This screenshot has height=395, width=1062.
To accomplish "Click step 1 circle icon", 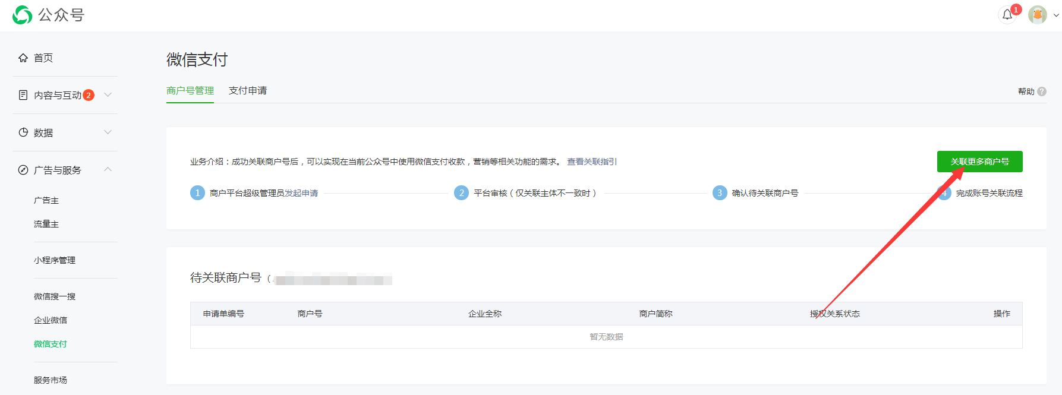I will click(x=197, y=193).
